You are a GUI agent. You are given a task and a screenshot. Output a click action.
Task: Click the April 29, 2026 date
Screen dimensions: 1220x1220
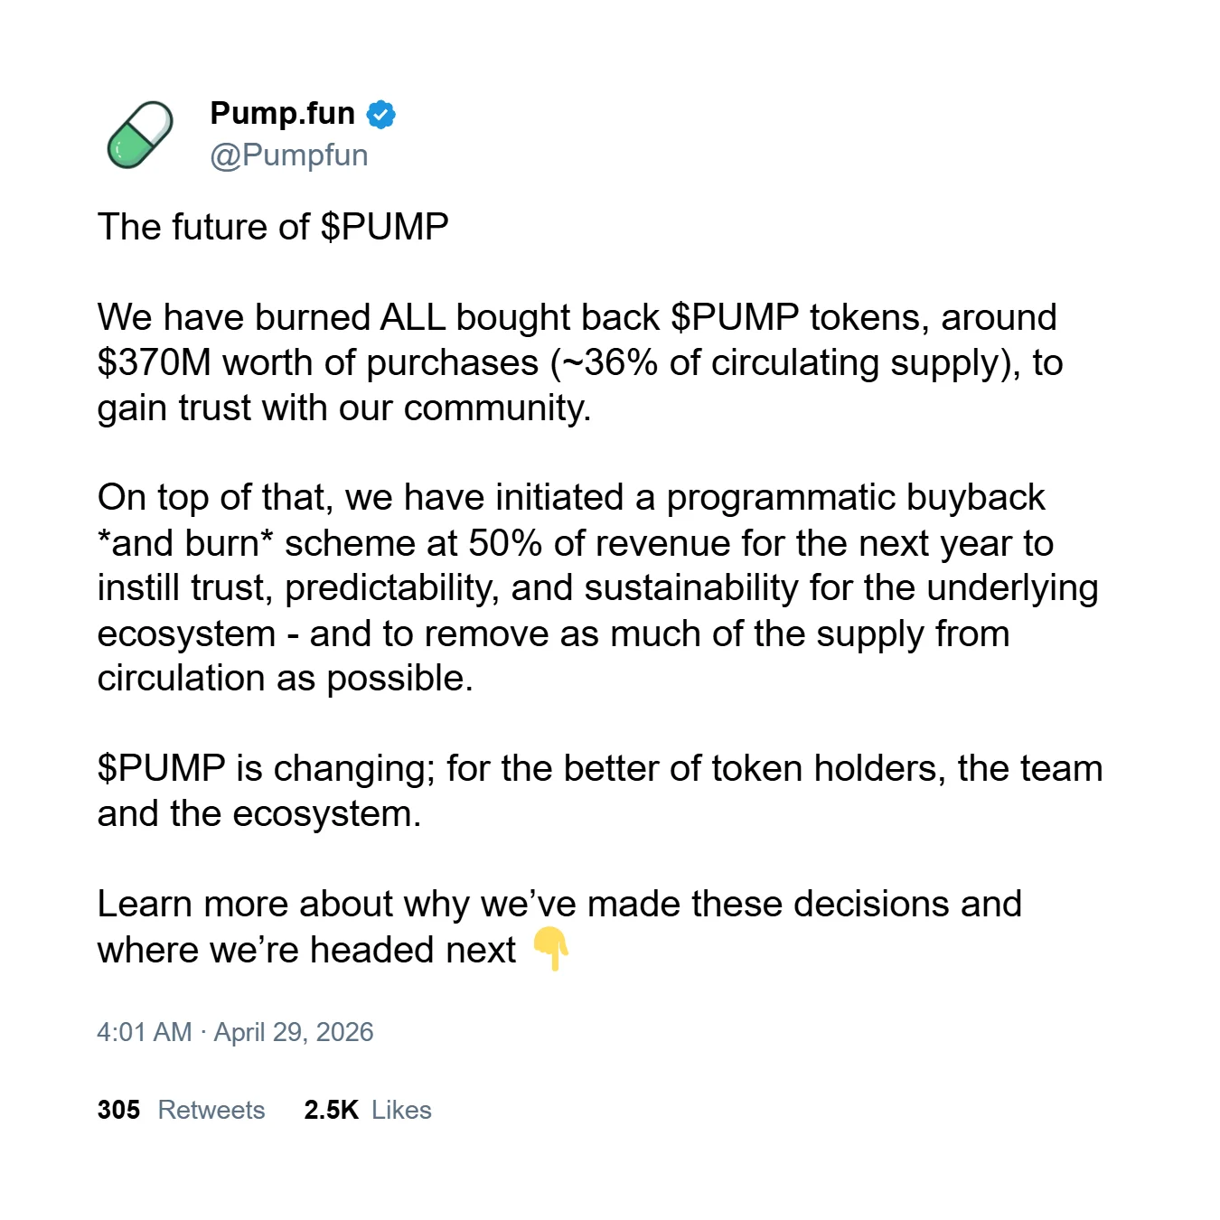pyautogui.click(x=293, y=1032)
